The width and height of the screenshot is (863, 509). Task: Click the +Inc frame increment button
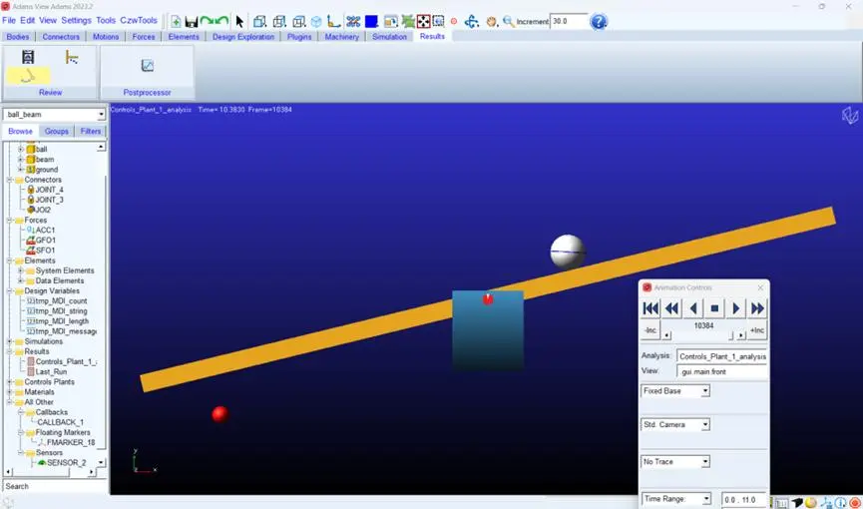[757, 330]
